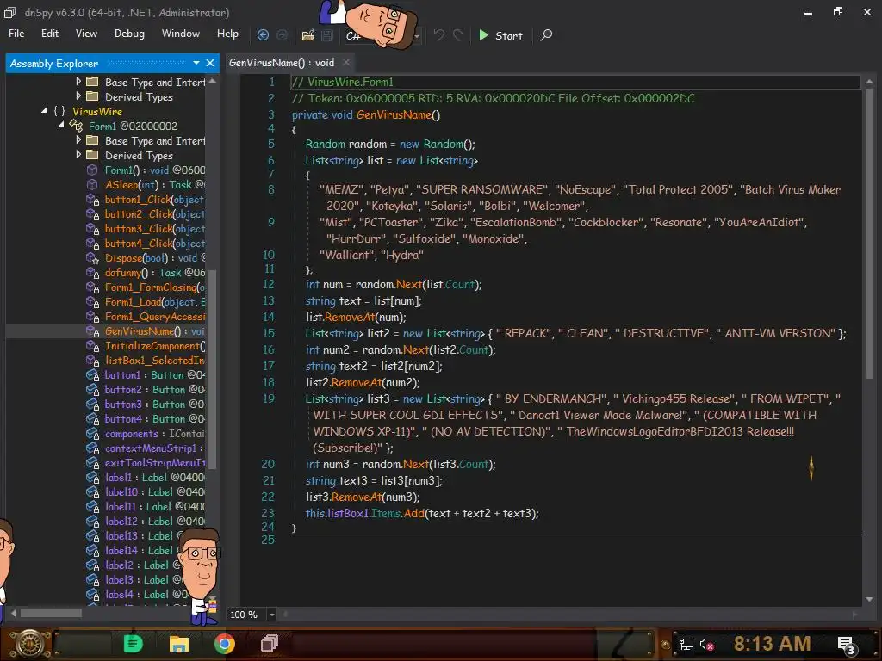Open the 100 % zoom dropdown
The image size is (882, 661).
(271, 615)
